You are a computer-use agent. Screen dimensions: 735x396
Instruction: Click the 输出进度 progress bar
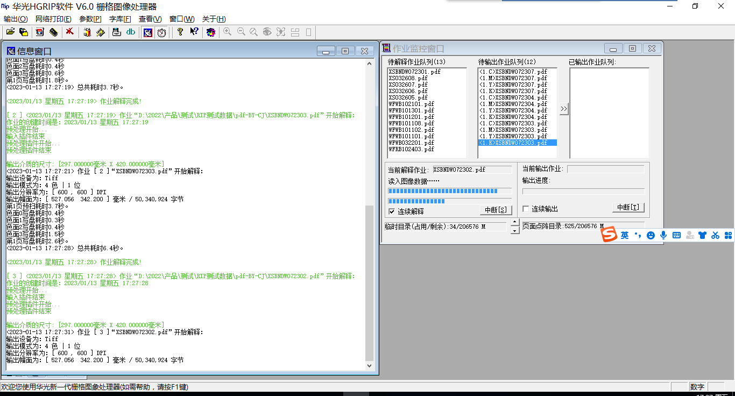[583, 191]
